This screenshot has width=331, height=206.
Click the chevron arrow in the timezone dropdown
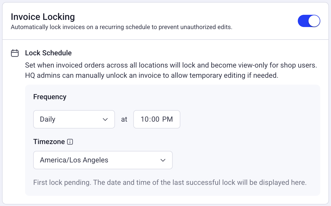[163, 160]
